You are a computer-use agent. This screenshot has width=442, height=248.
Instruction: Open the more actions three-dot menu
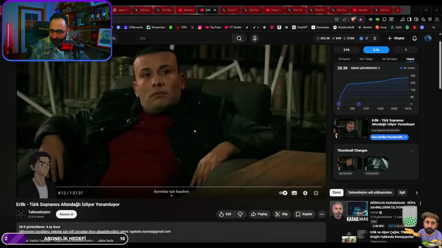322,214
